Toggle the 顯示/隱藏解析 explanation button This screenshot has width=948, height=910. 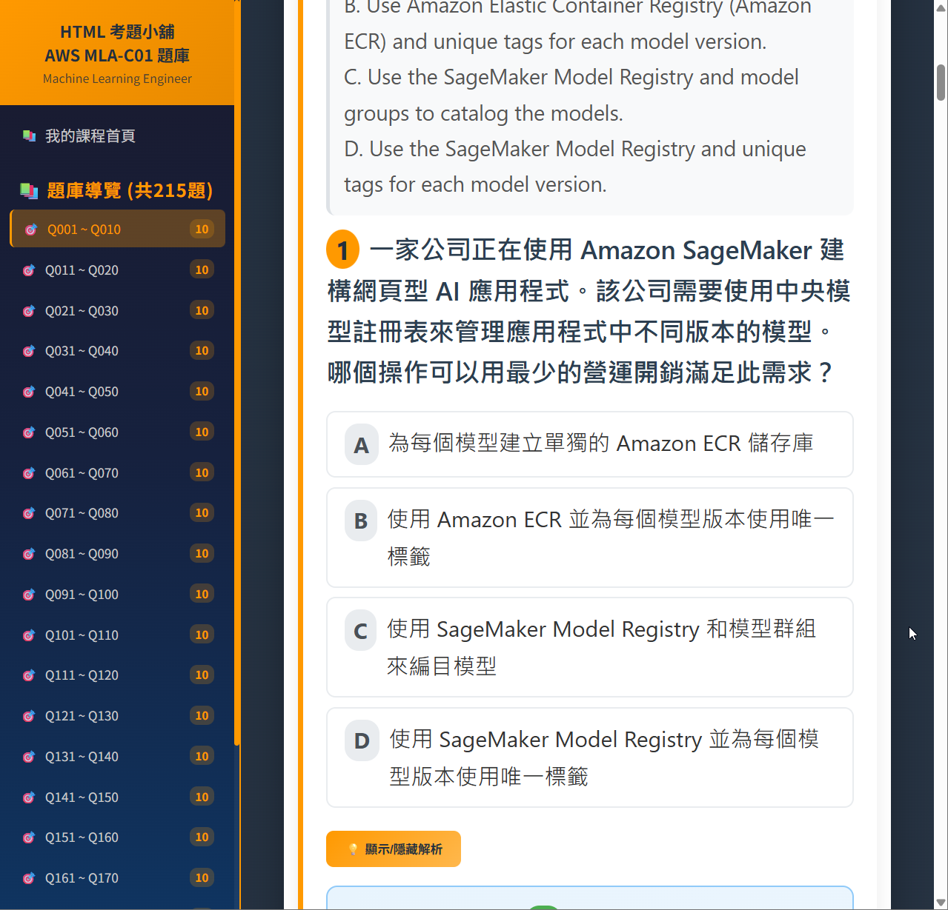click(394, 849)
